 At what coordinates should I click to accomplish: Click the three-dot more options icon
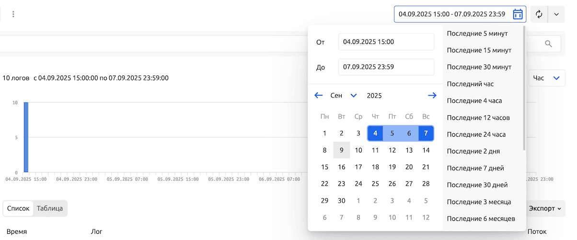13,14
